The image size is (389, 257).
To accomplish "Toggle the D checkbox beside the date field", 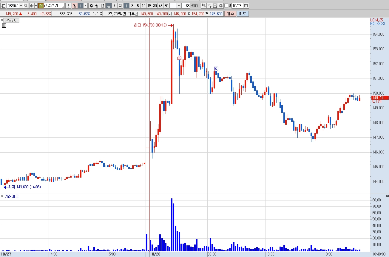I will point(226,6).
